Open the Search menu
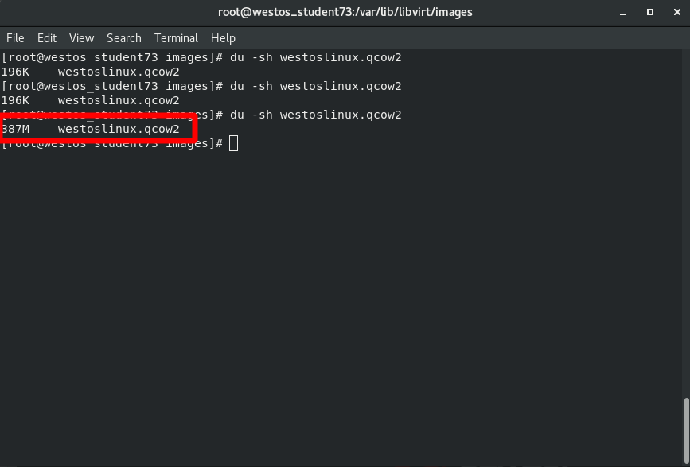 [x=123, y=38]
